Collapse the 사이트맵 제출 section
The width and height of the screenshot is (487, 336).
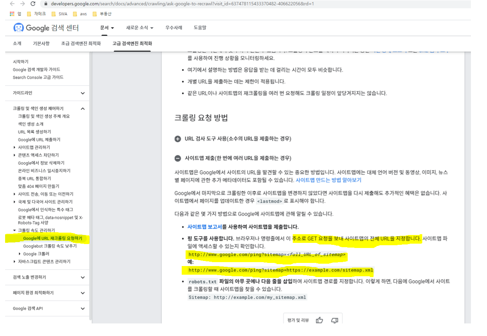click(x=178, y=158)
